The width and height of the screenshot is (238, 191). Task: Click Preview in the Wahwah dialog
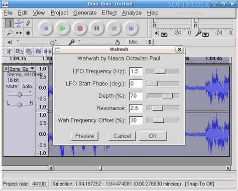[85, 136]
